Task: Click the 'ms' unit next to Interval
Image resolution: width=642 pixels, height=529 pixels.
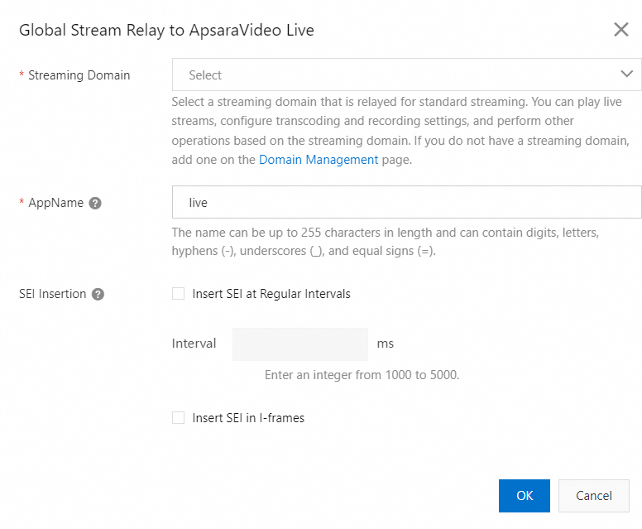Action: pyautogui.click(x=385, y=344)
